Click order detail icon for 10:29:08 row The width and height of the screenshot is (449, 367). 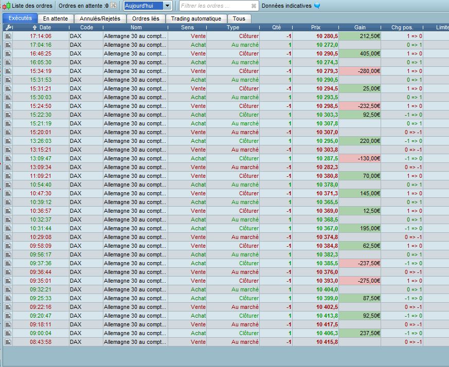(x=8, y=237)
